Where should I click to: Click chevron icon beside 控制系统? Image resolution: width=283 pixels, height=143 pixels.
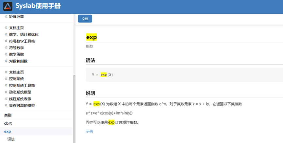6,79
